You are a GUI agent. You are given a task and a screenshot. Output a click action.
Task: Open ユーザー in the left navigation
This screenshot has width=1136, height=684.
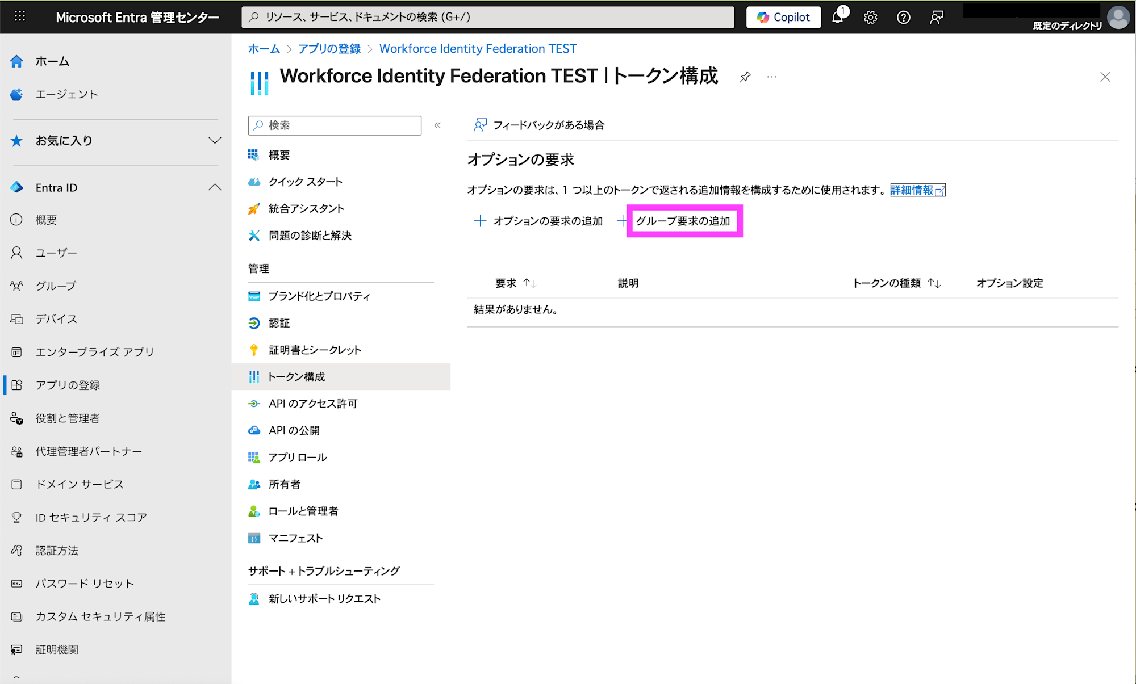[56, 253]
